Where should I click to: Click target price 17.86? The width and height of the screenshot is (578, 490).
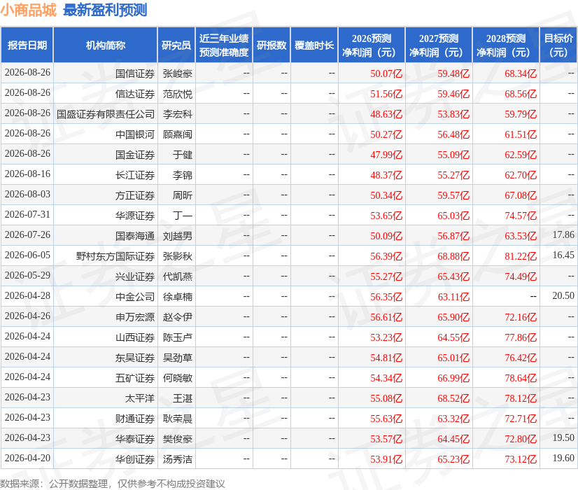[563, 234]
